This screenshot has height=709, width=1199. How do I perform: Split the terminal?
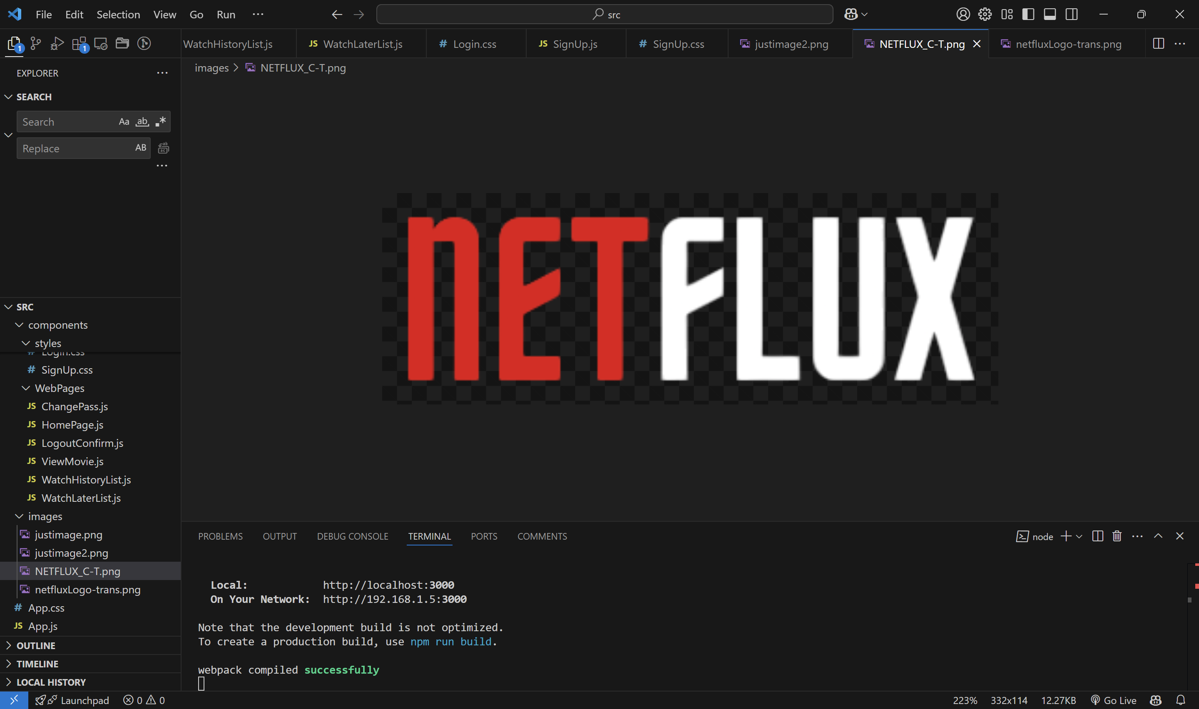(1097, 536)
